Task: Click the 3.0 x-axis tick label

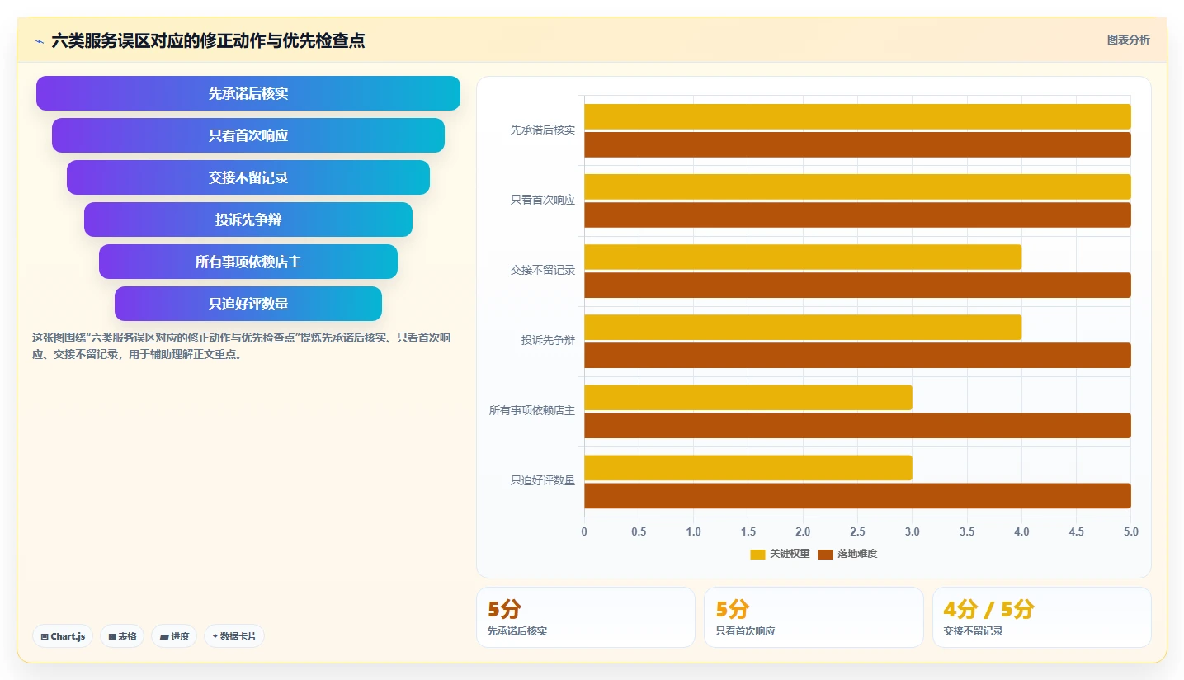Action: click(912, 532)
